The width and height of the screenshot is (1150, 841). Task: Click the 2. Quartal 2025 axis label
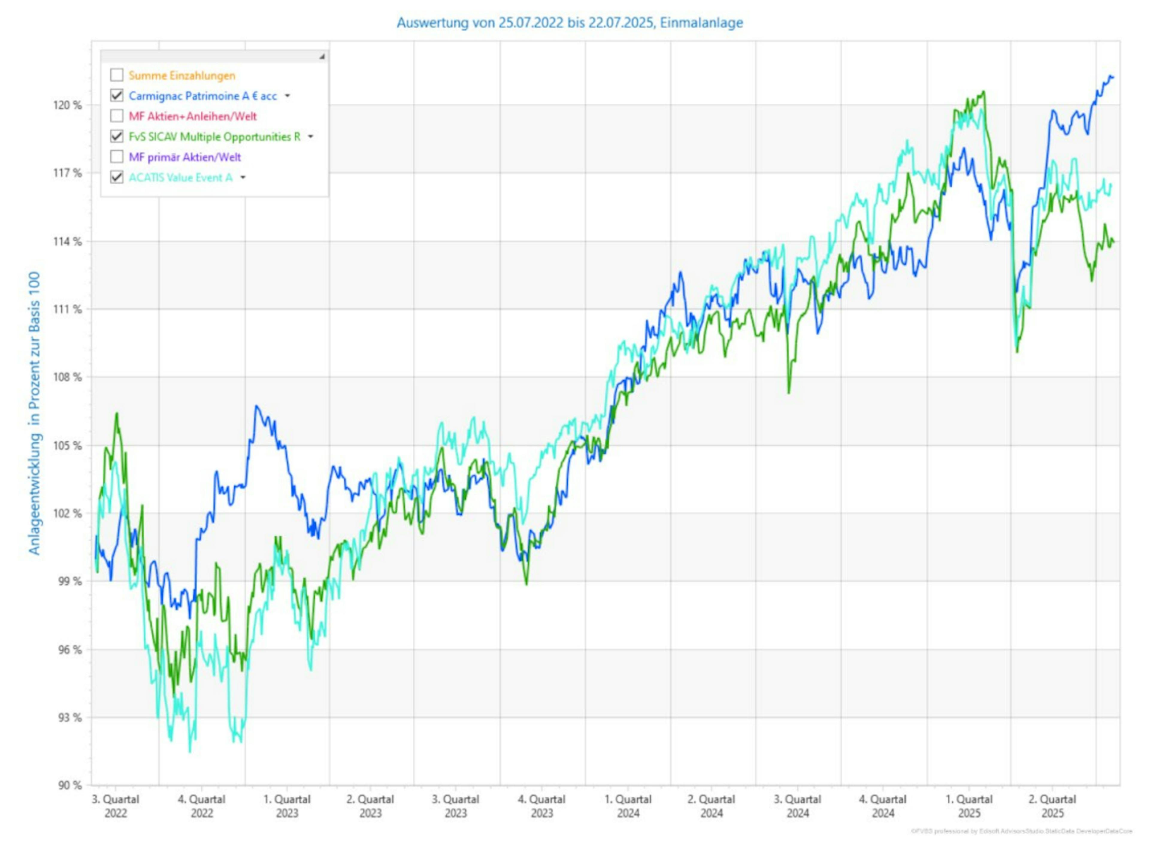[x=1052, y=806]
